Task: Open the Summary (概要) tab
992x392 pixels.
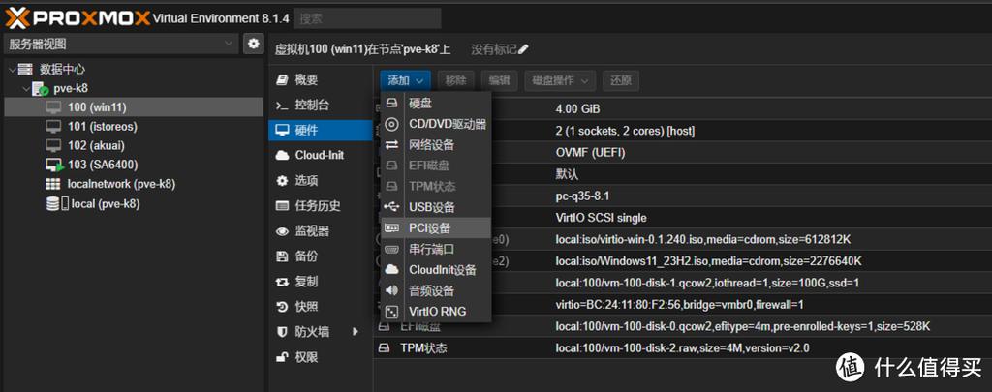Action: click(320, 79)
